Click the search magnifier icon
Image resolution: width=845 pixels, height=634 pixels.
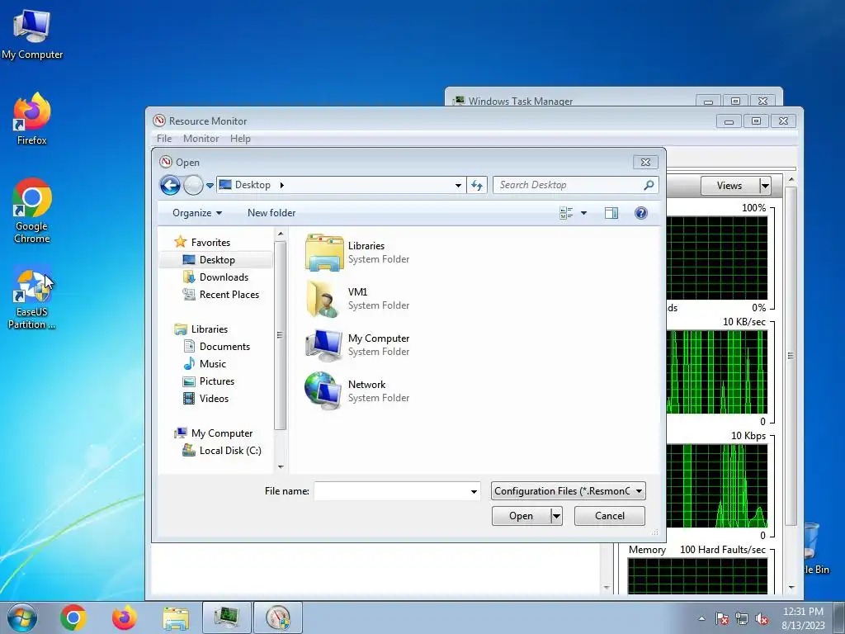pos(649,185)
